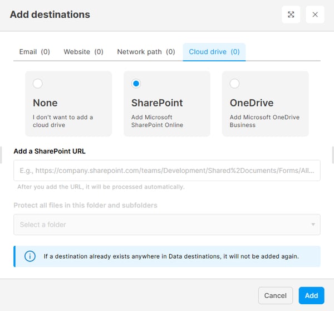Select the OneDrive radio button
The width and height of the screenshot is (334, 311).
click(x=234, y=84)
